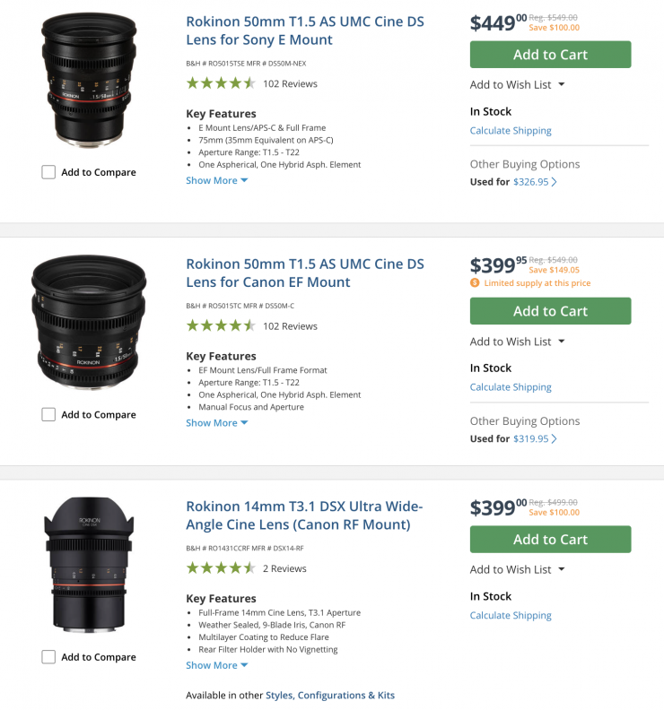This screenshot has width=664, height=710.
Task: Click arrow next to Used for $319.95
Action: click(x=555, y=439)
